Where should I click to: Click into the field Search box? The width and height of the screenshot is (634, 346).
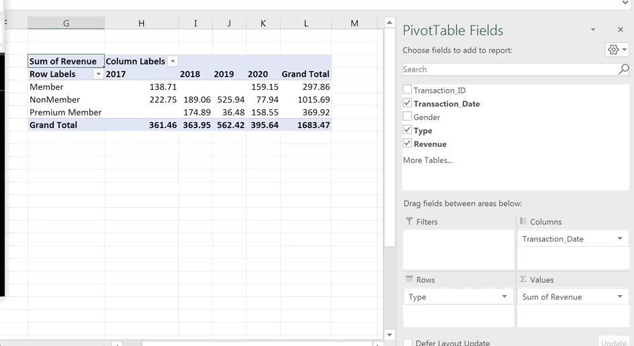tap(509, 69)
